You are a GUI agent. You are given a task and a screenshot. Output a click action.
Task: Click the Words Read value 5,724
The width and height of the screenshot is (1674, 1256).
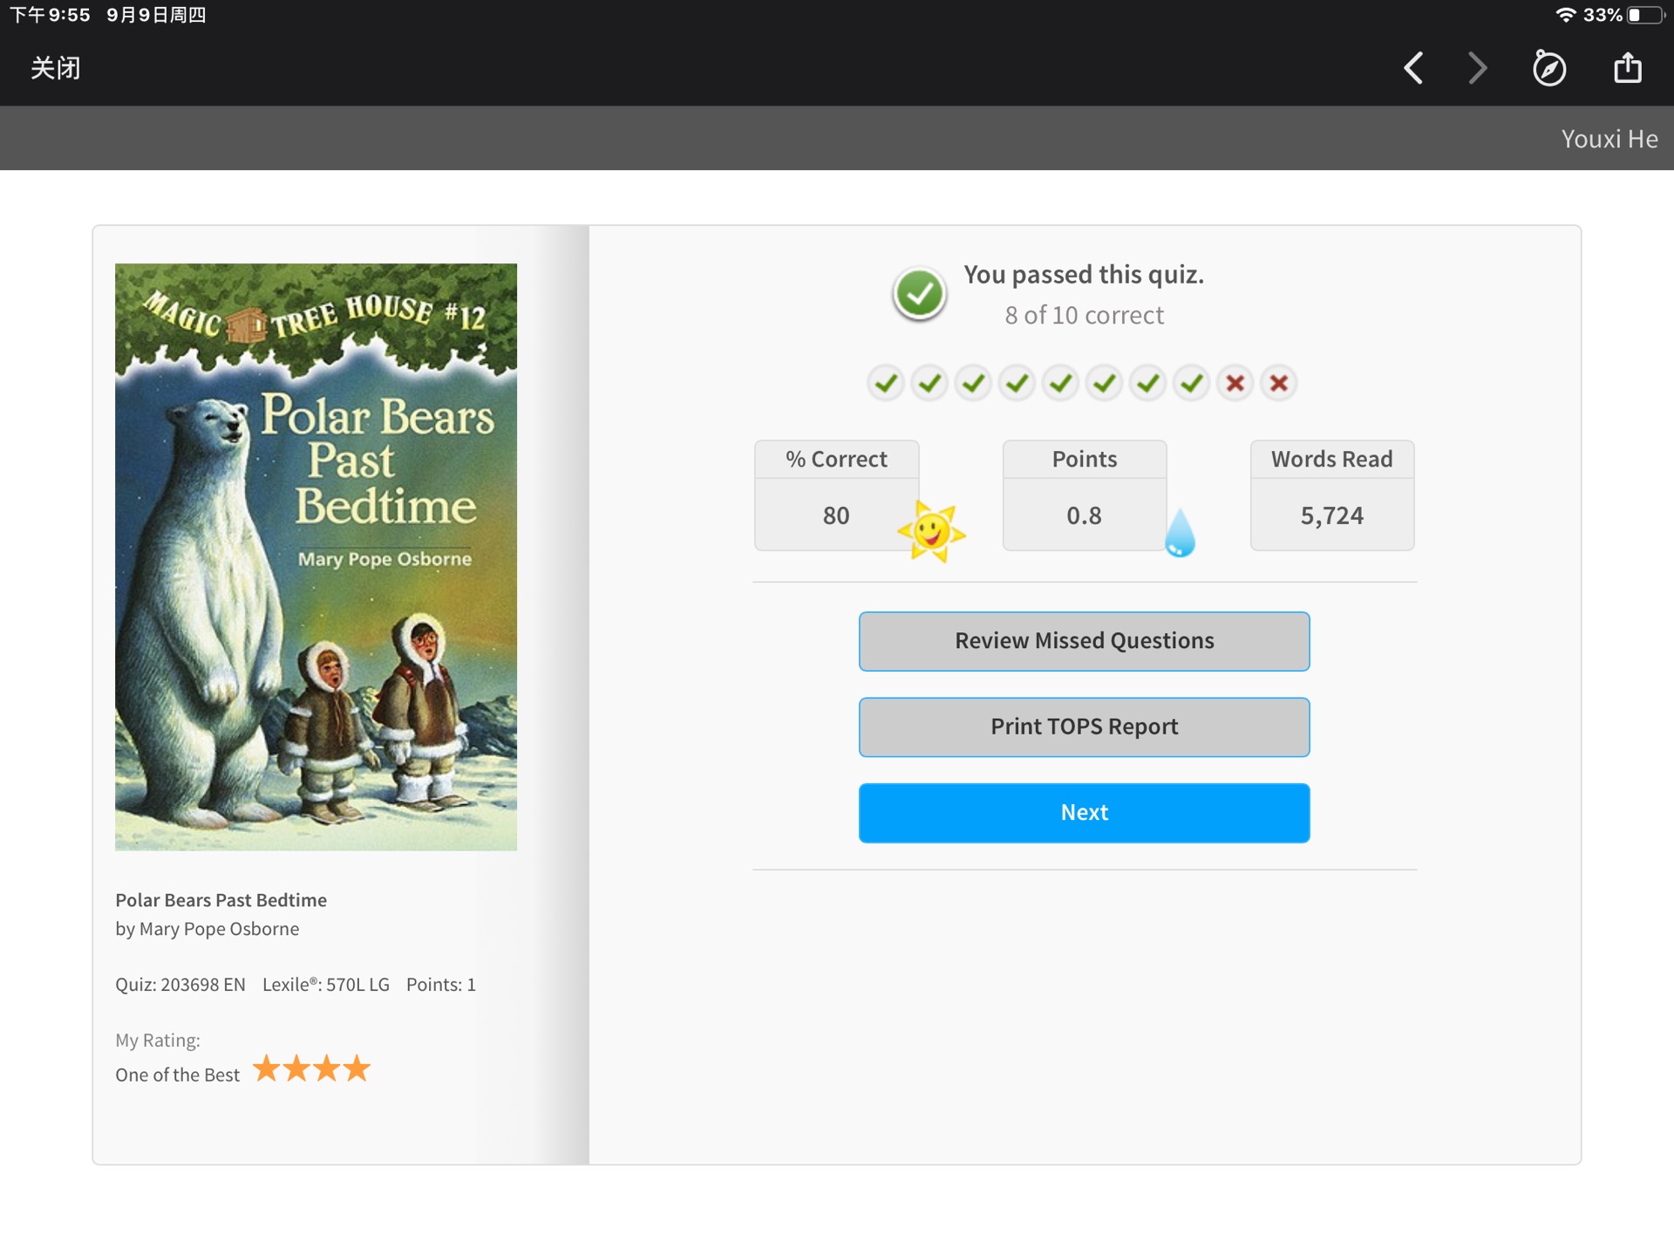tap(1331, 515)
